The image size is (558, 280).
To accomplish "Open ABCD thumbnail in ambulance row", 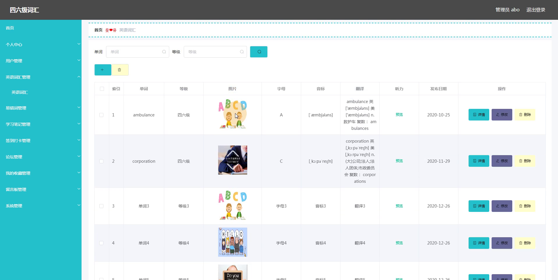I will 233,114.
